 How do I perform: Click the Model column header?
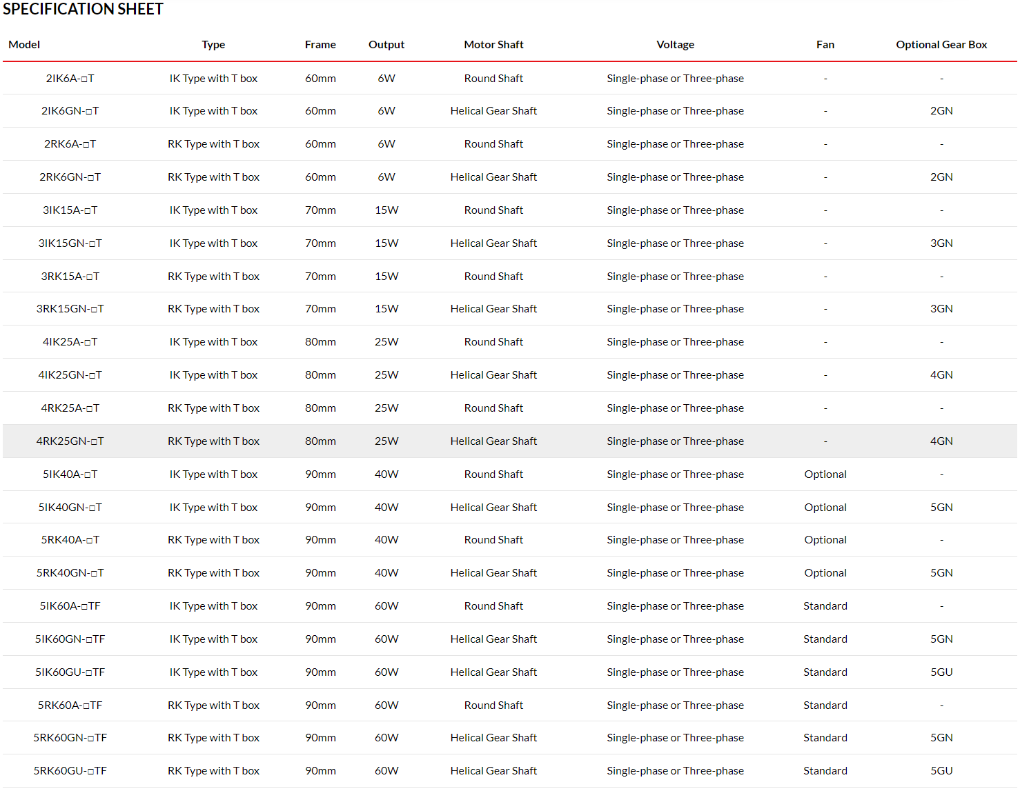coord(24,45)
